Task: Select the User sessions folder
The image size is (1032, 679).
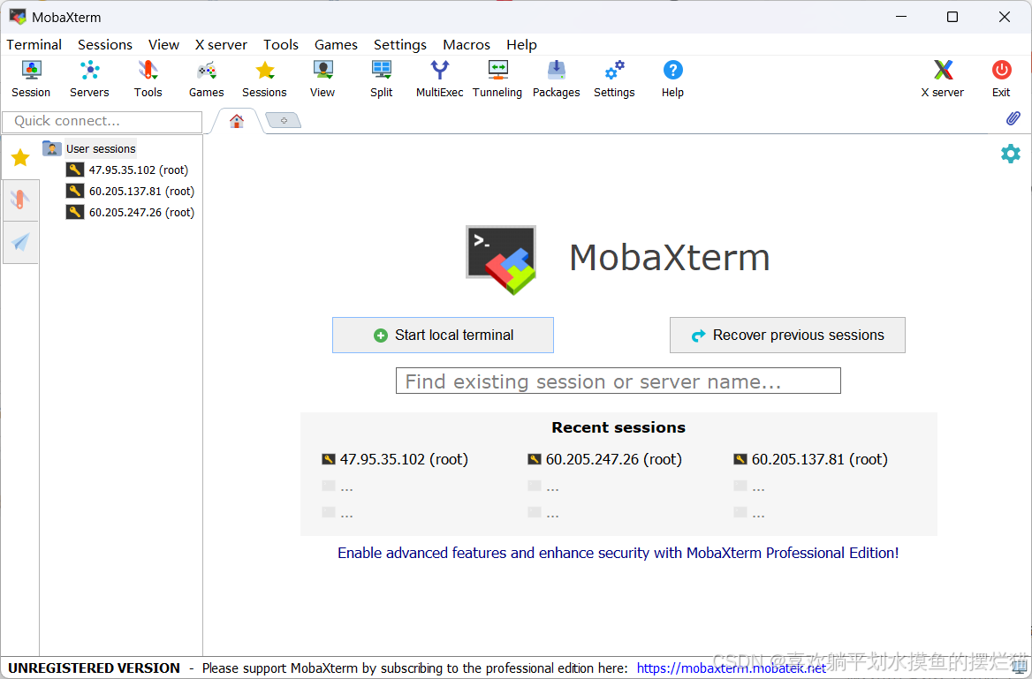Action: pyautogui.click(x=89, y=148)
